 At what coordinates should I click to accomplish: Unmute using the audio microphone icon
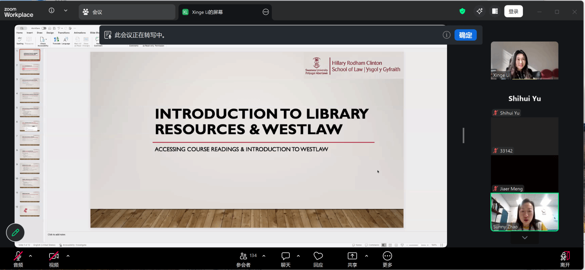[x=18, y=256]
